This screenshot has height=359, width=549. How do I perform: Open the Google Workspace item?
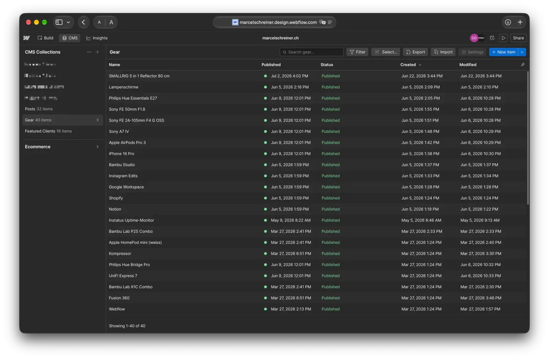pos(126,187)
